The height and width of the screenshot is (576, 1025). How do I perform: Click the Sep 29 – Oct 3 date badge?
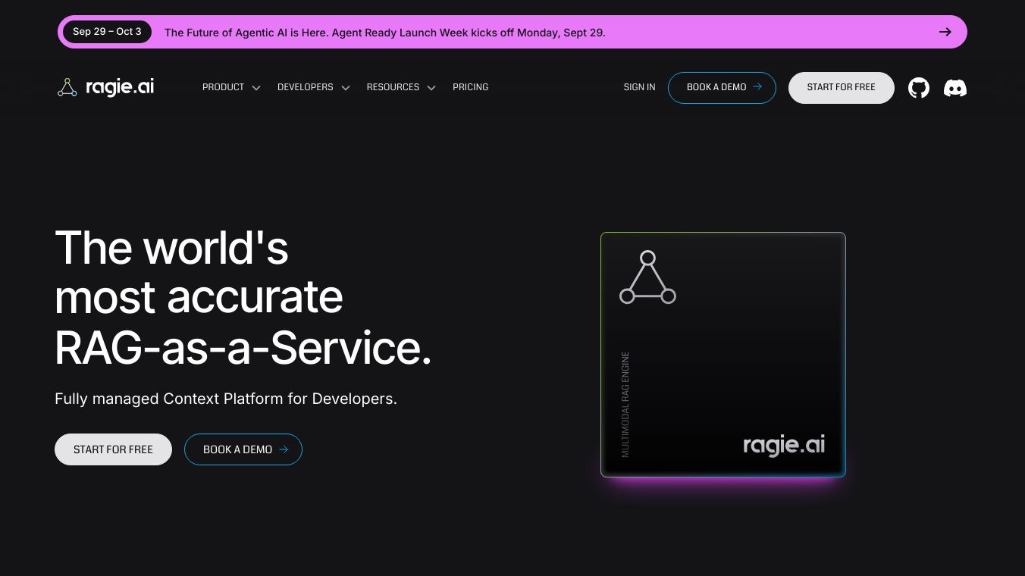pyautogui.click(x=107, y=32)
